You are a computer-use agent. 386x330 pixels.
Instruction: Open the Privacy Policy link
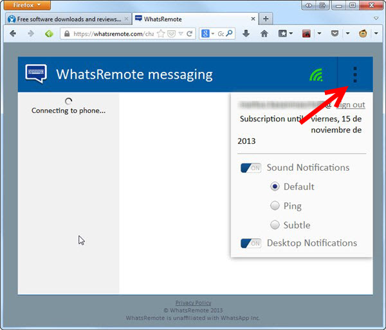click(x=193, y=302)
